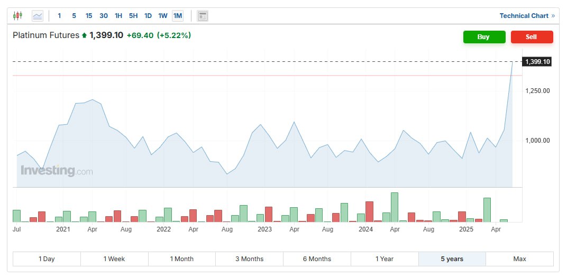This screenshot has height=278, width=567.
Task: Click the green Buy button
Action: tap(484, 37)
